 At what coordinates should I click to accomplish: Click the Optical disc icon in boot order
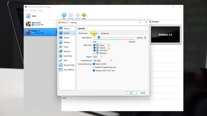[x=97, y=48]
